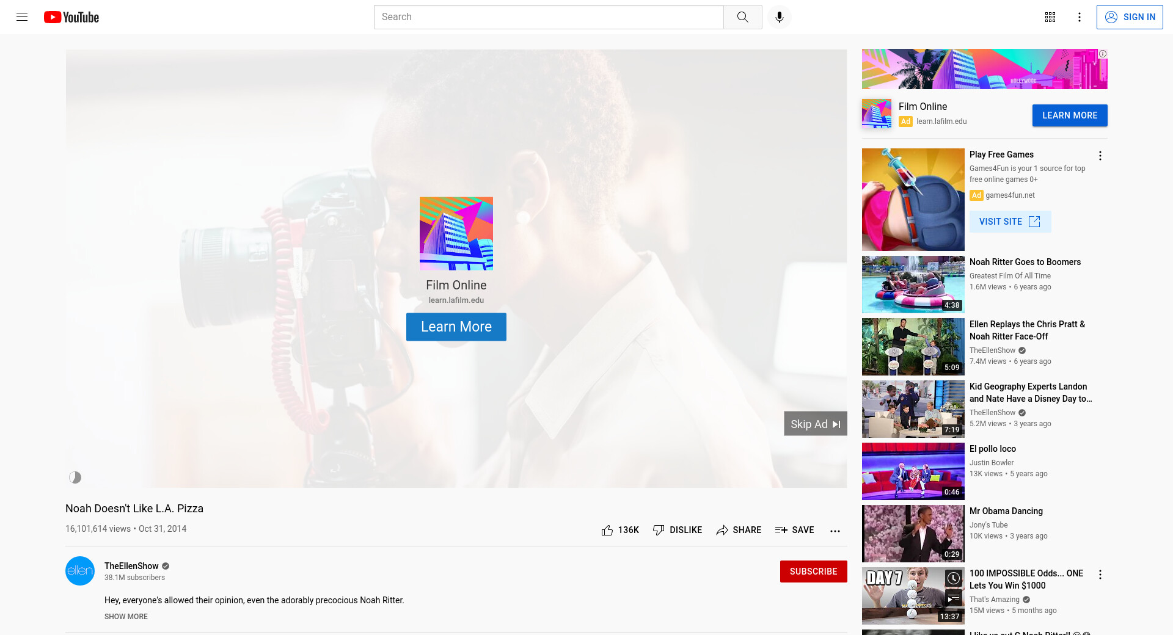Open options menu for Play Free Games ad
Screen dimensions: 1173x635
tap(1100, 156)
